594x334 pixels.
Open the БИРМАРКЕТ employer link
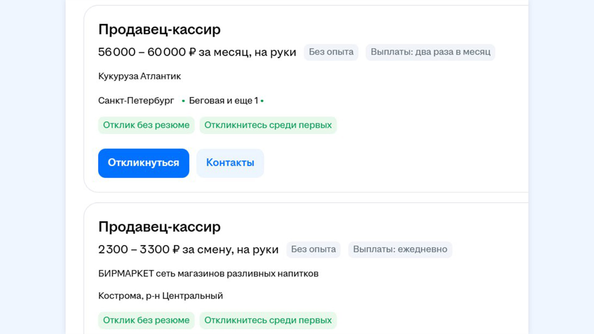tap(208, 274)
